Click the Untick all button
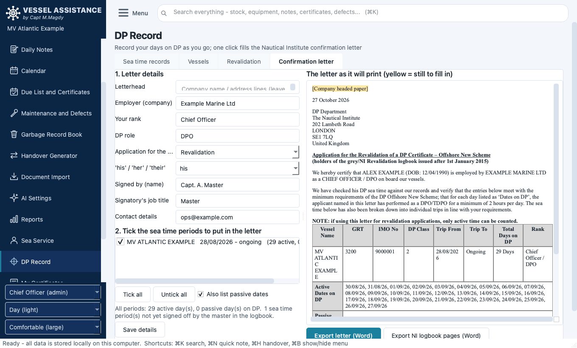This screenshot has height=348, width=577. pos(174,295)
